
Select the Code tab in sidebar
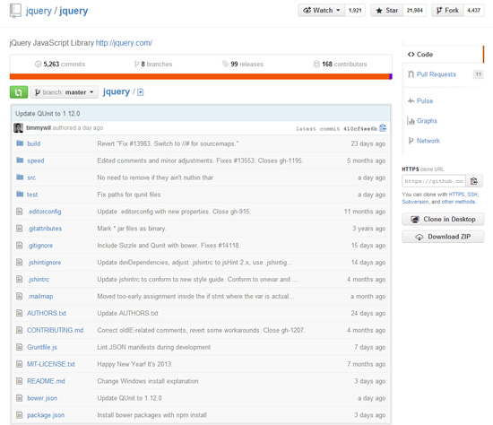click(443, 55)
